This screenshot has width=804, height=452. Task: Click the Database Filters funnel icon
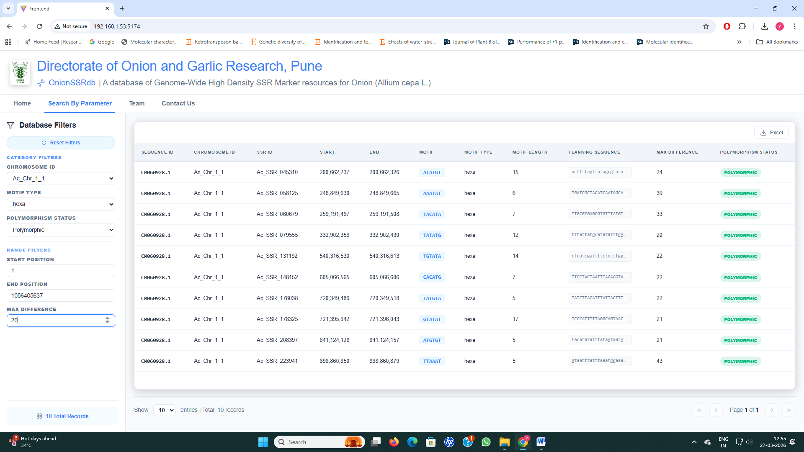pyautogui.click(x=10, y=125)
